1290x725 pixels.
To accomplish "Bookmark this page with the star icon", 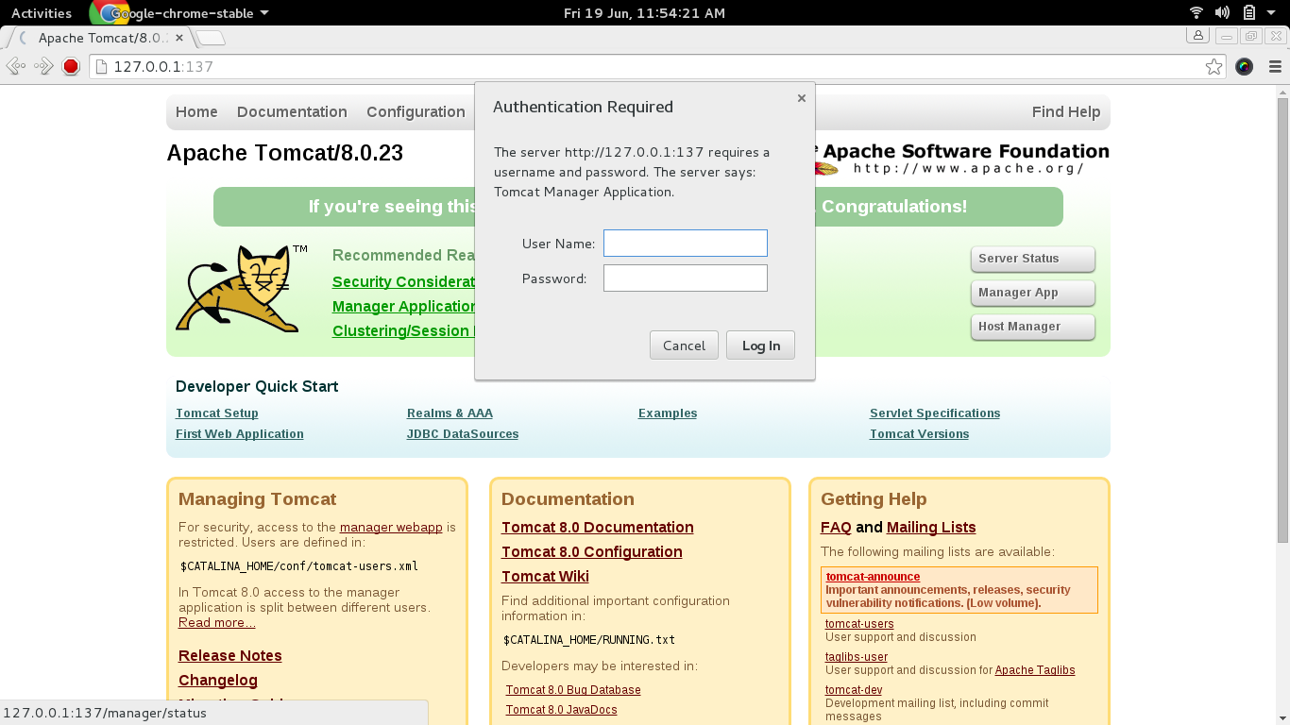I will pos(1214,66).
